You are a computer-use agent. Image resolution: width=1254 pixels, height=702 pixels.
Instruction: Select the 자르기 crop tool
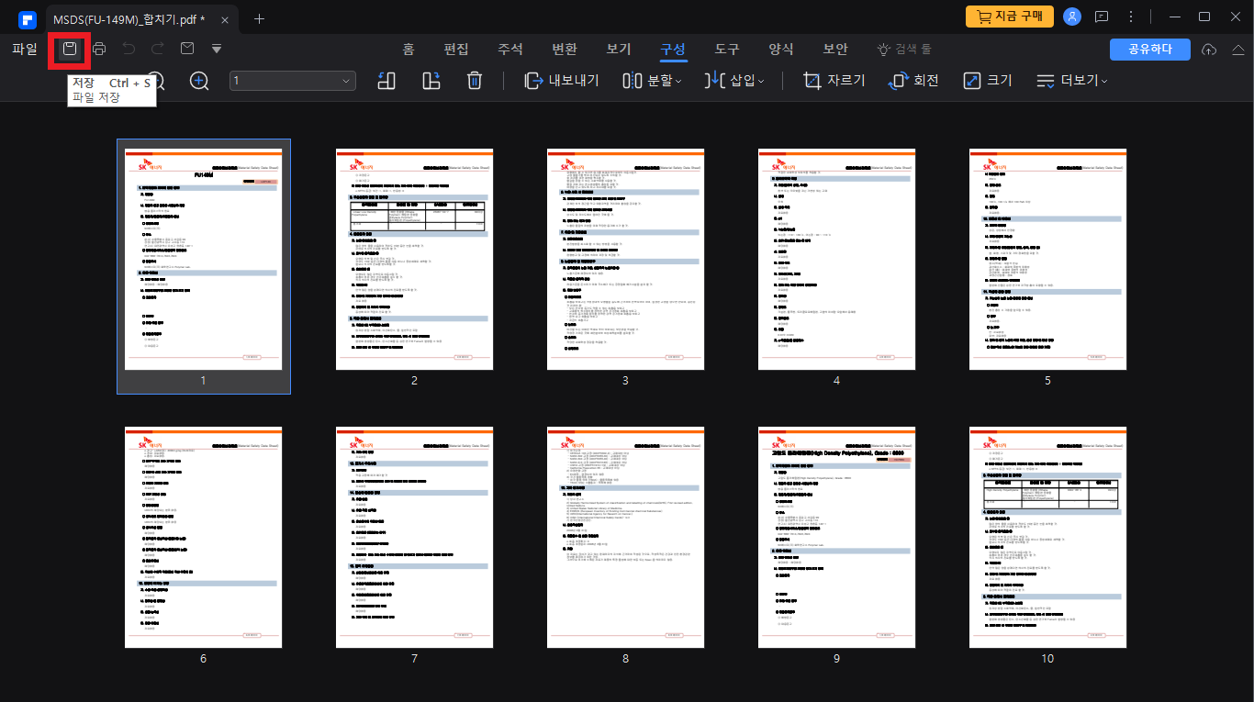(834, 81)
